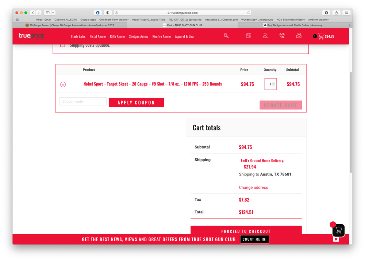Click Safari downloads icon in toolbar
The width and height of the screenshot is (365, 261).
point(326,13)
